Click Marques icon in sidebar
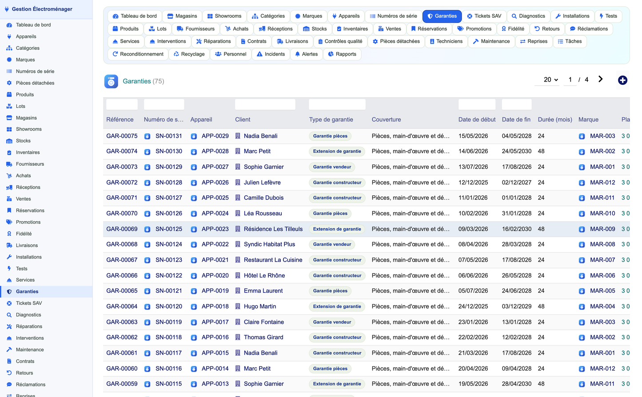Image resolution: width=642 pixels, height=397 pixels. pos(9,60)
